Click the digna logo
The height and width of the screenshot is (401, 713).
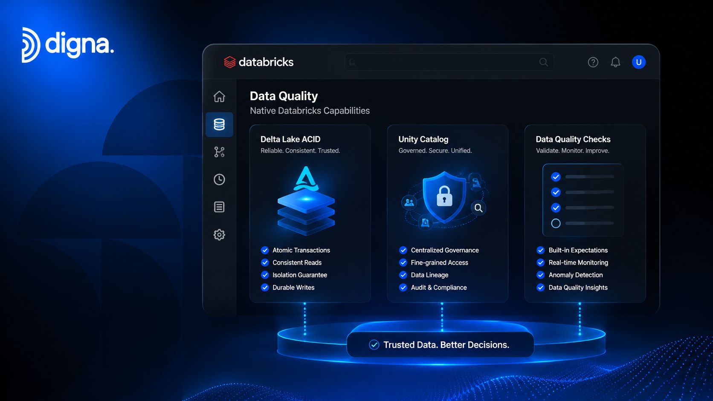tap(68, 45)
